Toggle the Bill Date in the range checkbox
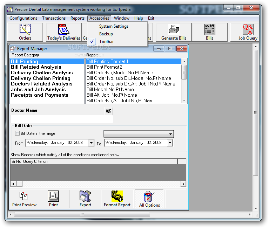 pyautogui.click(x=17, y=133)
